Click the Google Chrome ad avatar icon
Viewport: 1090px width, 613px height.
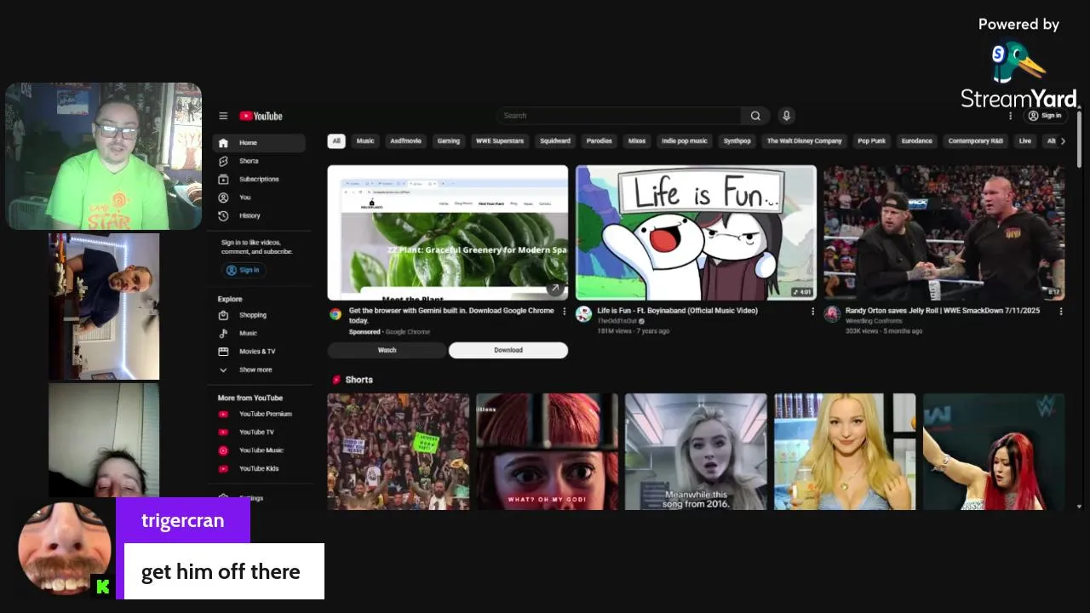click(336, 314)
